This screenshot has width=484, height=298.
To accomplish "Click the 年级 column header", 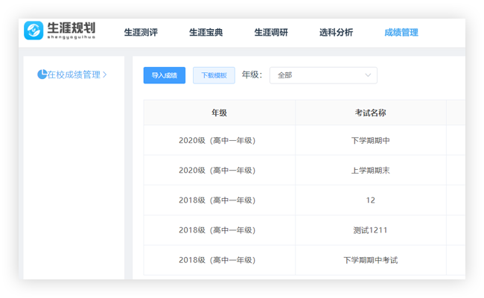I will [x=219, y=113].
